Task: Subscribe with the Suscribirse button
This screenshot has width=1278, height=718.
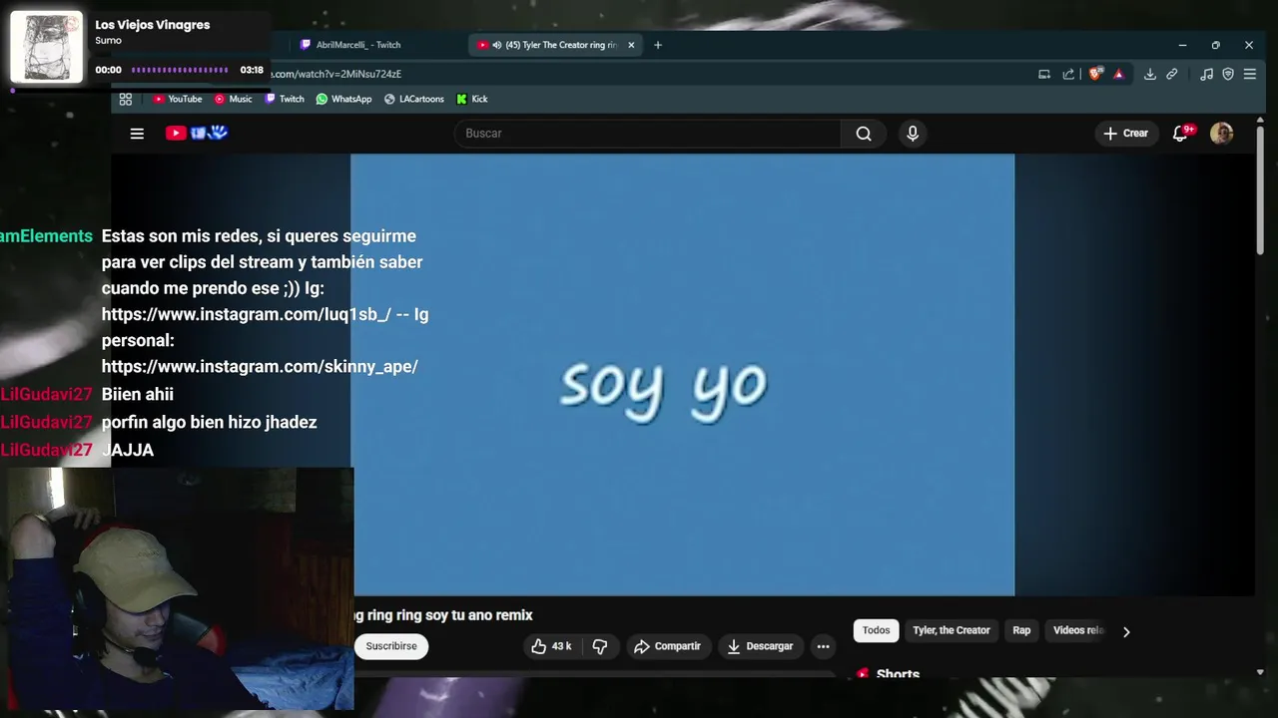Action: tap(391, 646)
